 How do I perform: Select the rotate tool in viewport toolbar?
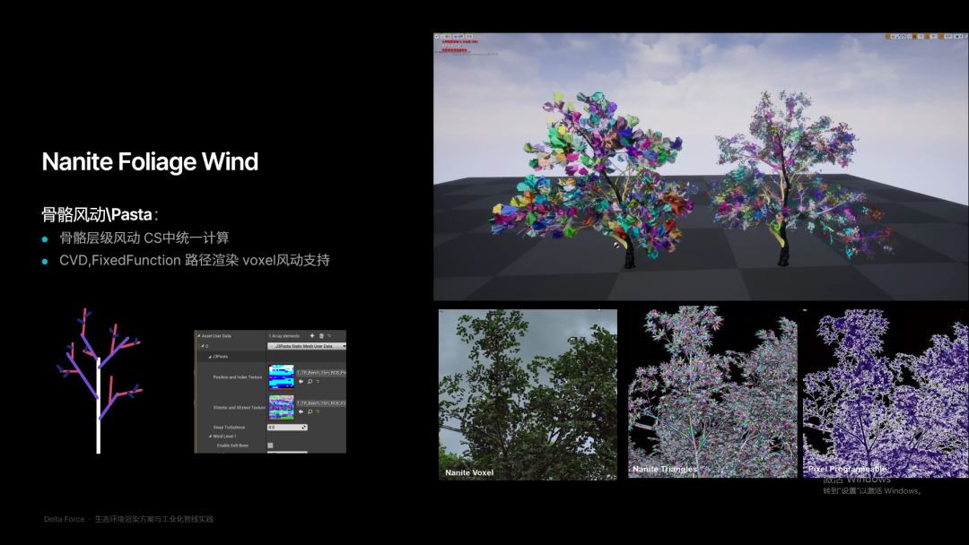point(893,37)
